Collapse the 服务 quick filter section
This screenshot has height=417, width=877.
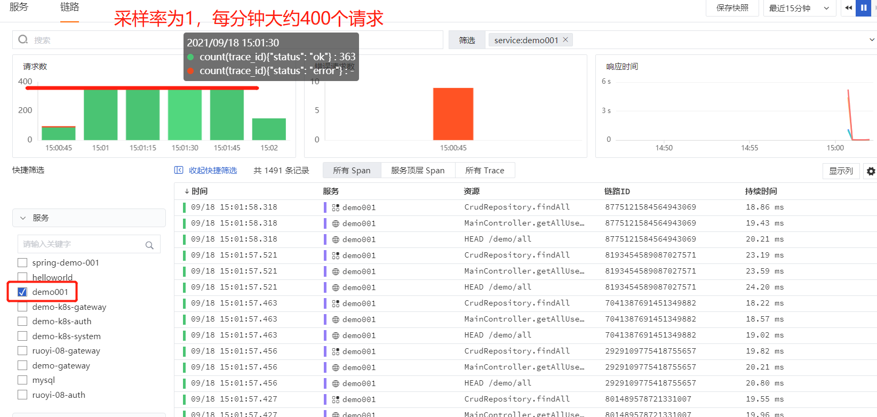[x=23, y=218]
